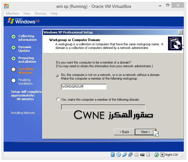Click the 30 minutes time estimate text

pyautogui.click(x=25, y=99)
